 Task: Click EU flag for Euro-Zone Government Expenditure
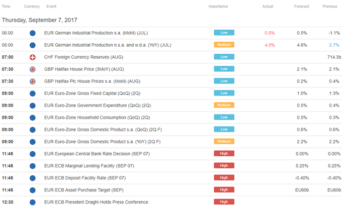[x=33, y=106]
